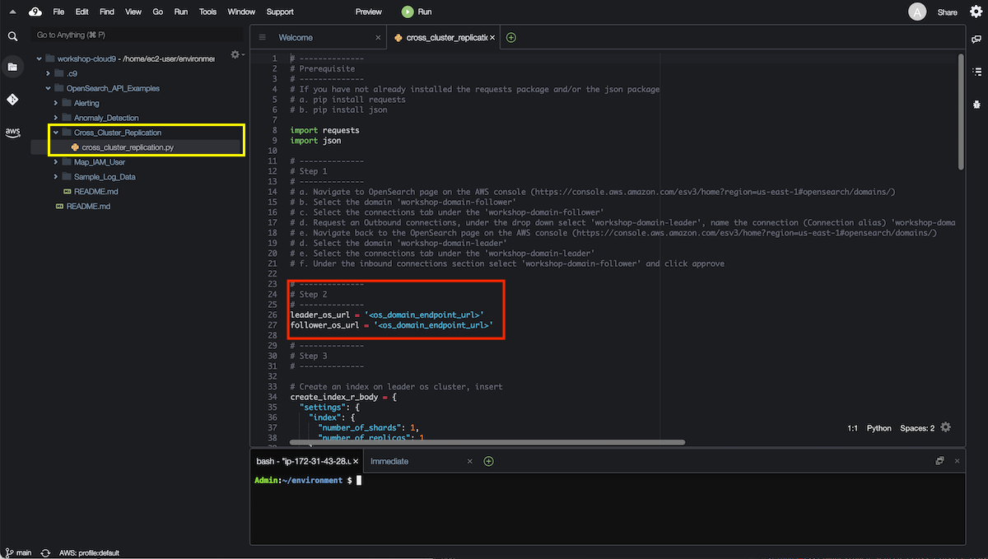Open the Outline panel icon
The image size is (988, 559).
pos(976,72)
